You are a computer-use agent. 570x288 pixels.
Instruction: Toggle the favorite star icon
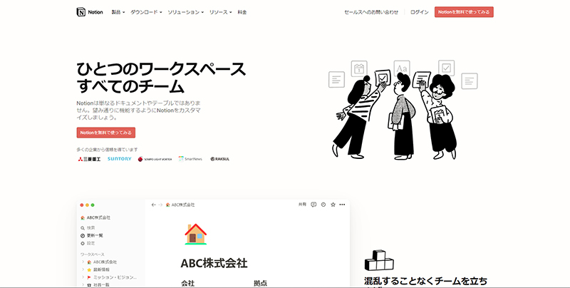point(333,205)
